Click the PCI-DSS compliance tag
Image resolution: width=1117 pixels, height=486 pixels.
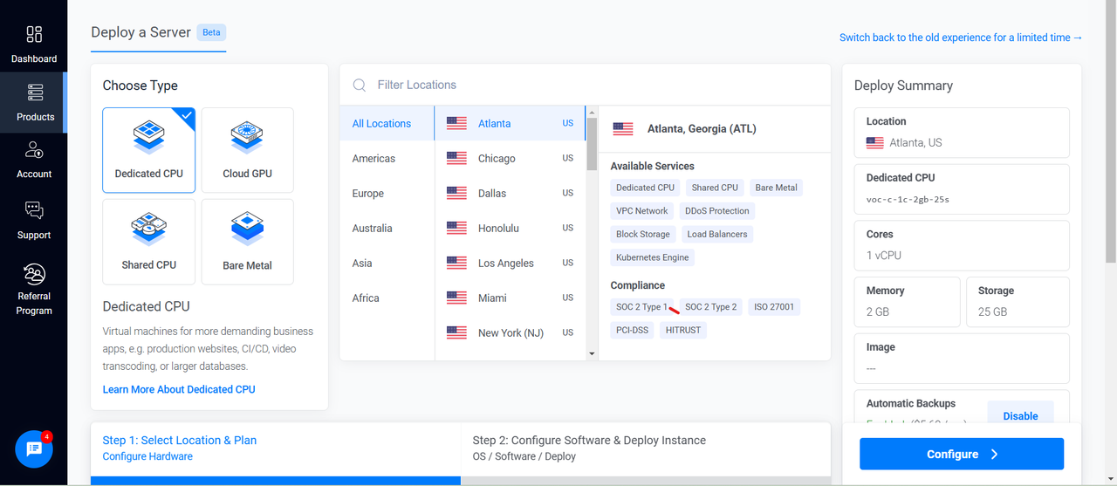633,331
